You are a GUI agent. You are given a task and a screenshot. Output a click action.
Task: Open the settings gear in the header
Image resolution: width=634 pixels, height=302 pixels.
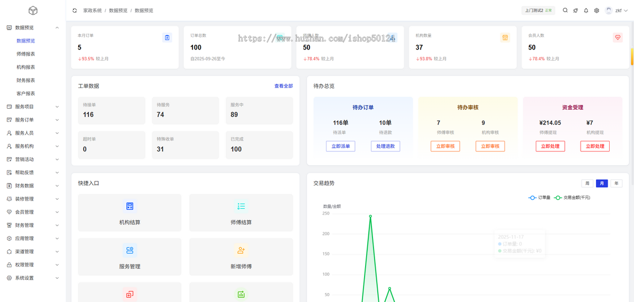pyautogui.click(x=596, y=11)
